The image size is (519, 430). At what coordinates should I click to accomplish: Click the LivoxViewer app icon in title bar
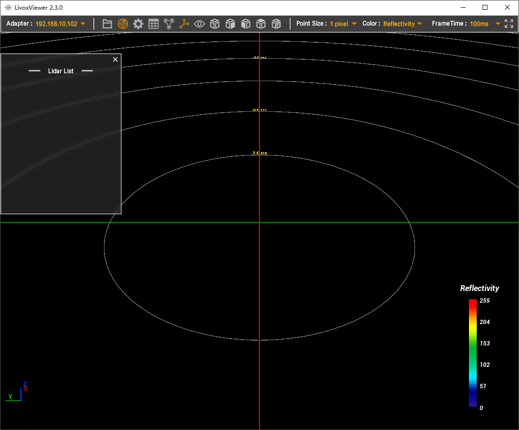click(8, 7)
